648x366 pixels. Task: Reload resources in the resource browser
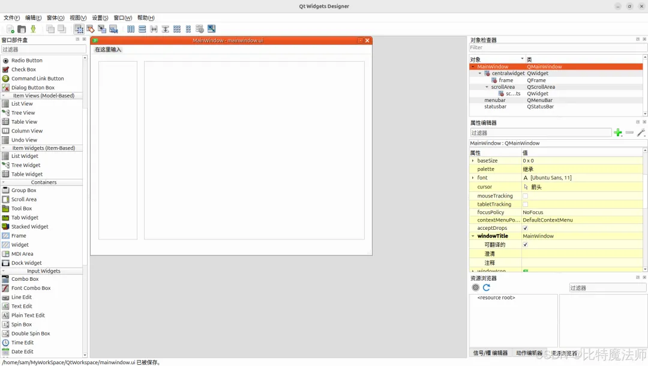[487, 287]
